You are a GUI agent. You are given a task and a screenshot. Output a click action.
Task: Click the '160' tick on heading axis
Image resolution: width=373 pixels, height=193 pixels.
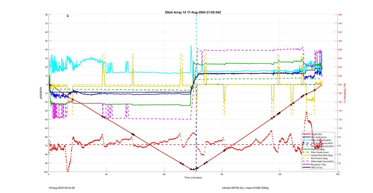tap(341, 102)
